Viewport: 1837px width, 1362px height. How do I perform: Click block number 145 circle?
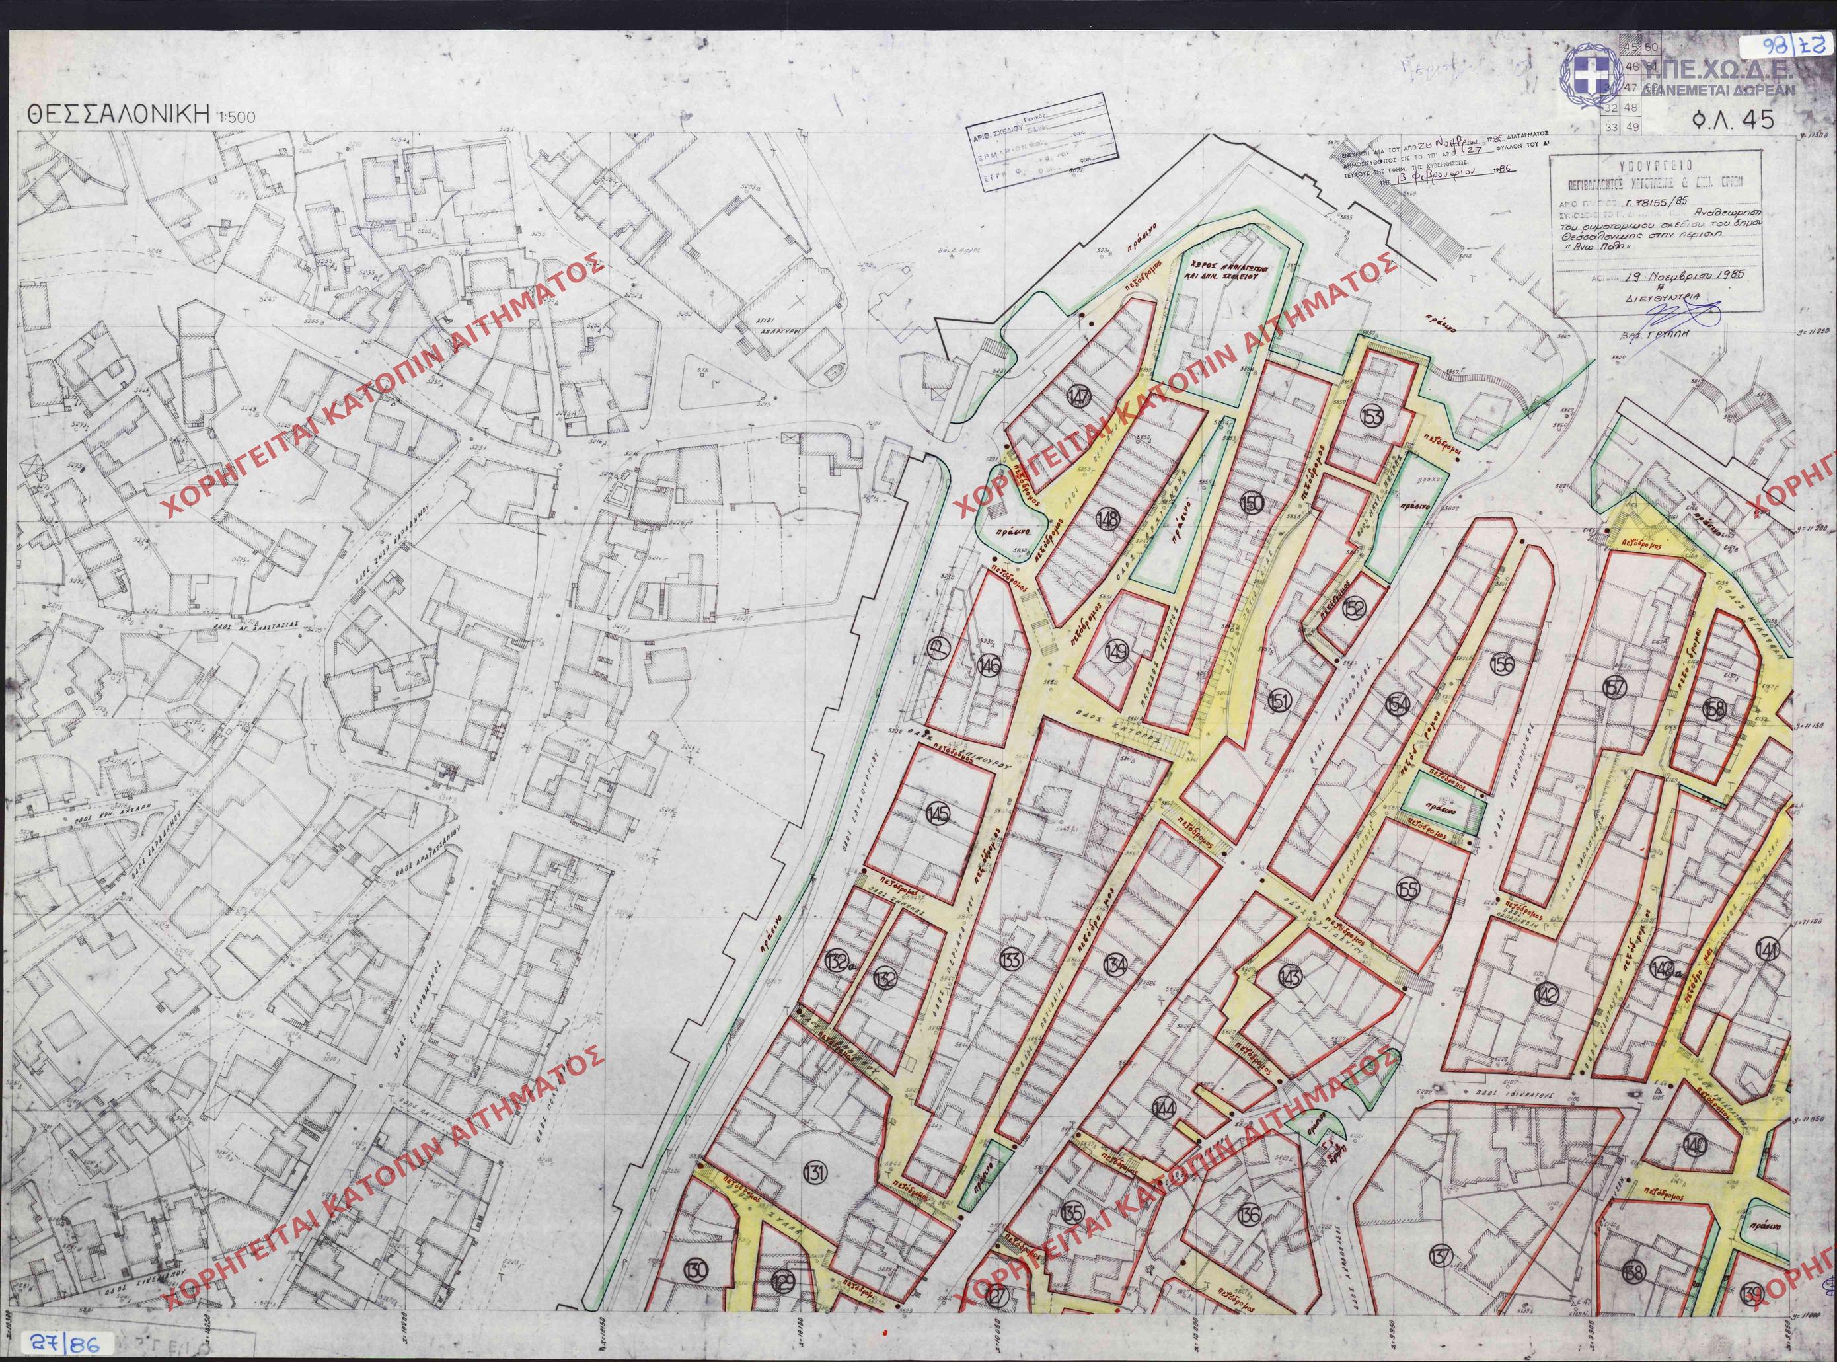pyautogui.click(x=938, y=815)
